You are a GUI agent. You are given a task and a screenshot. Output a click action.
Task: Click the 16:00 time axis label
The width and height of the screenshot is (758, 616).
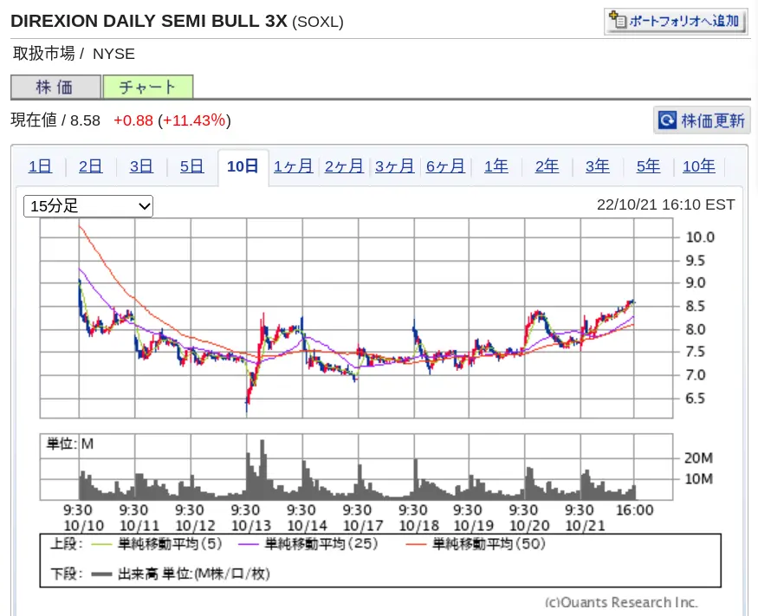click(635, 510)
